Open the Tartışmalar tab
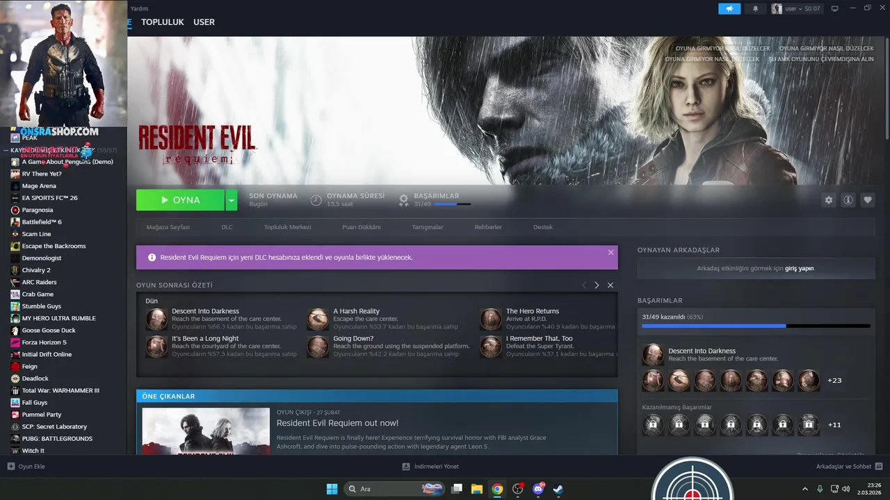Viewport: 890px width, 500px height. [428, 227]
